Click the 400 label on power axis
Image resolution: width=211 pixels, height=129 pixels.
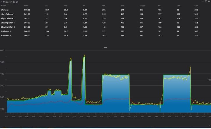coord(3,74)
